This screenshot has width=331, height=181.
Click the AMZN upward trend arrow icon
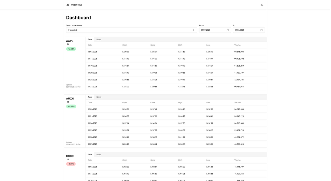click(x=68, y=102)
